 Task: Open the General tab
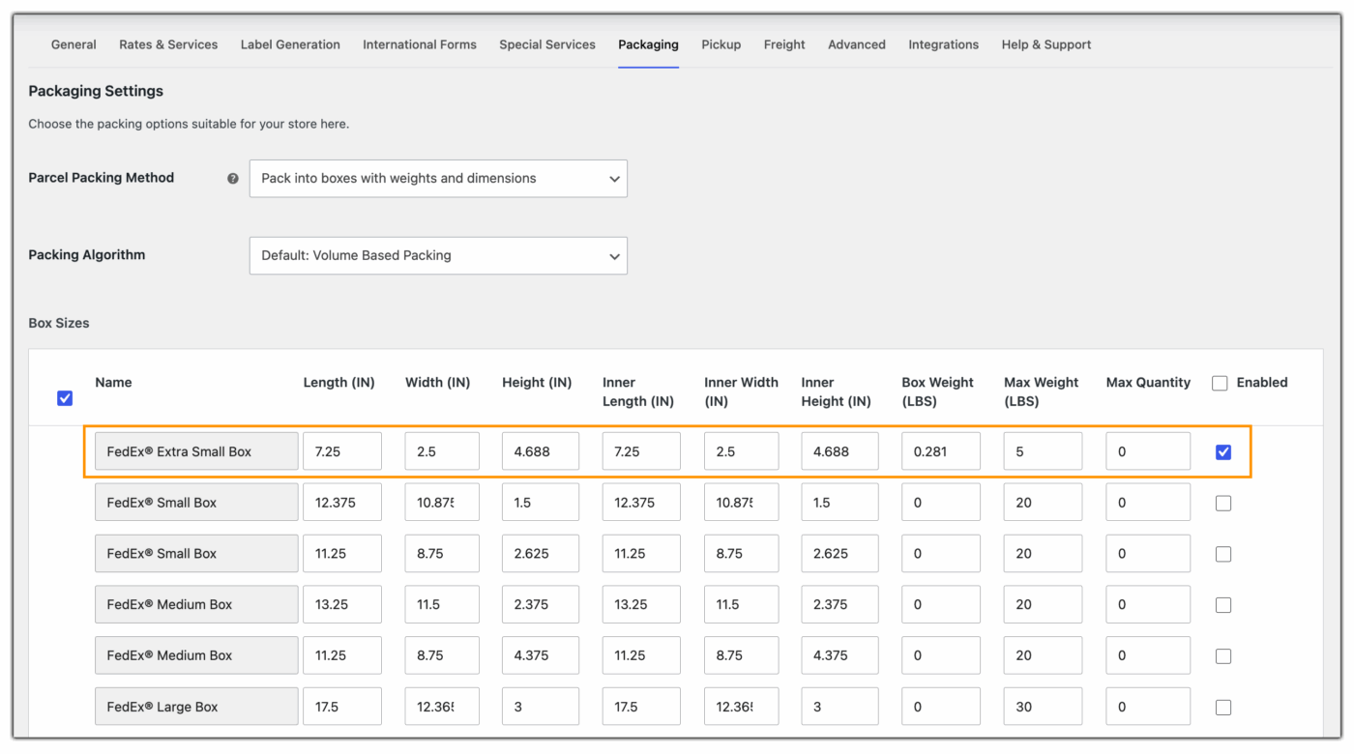pyautogui.click(x=74, y=44)
